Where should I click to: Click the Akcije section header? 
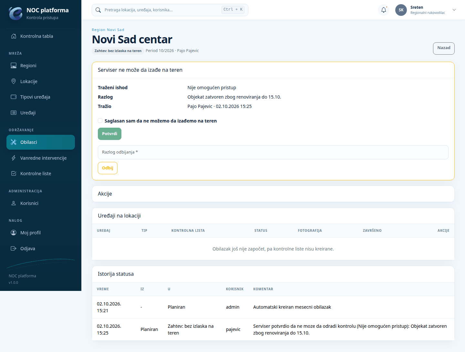pyautogui.click(x=273, y=194)
